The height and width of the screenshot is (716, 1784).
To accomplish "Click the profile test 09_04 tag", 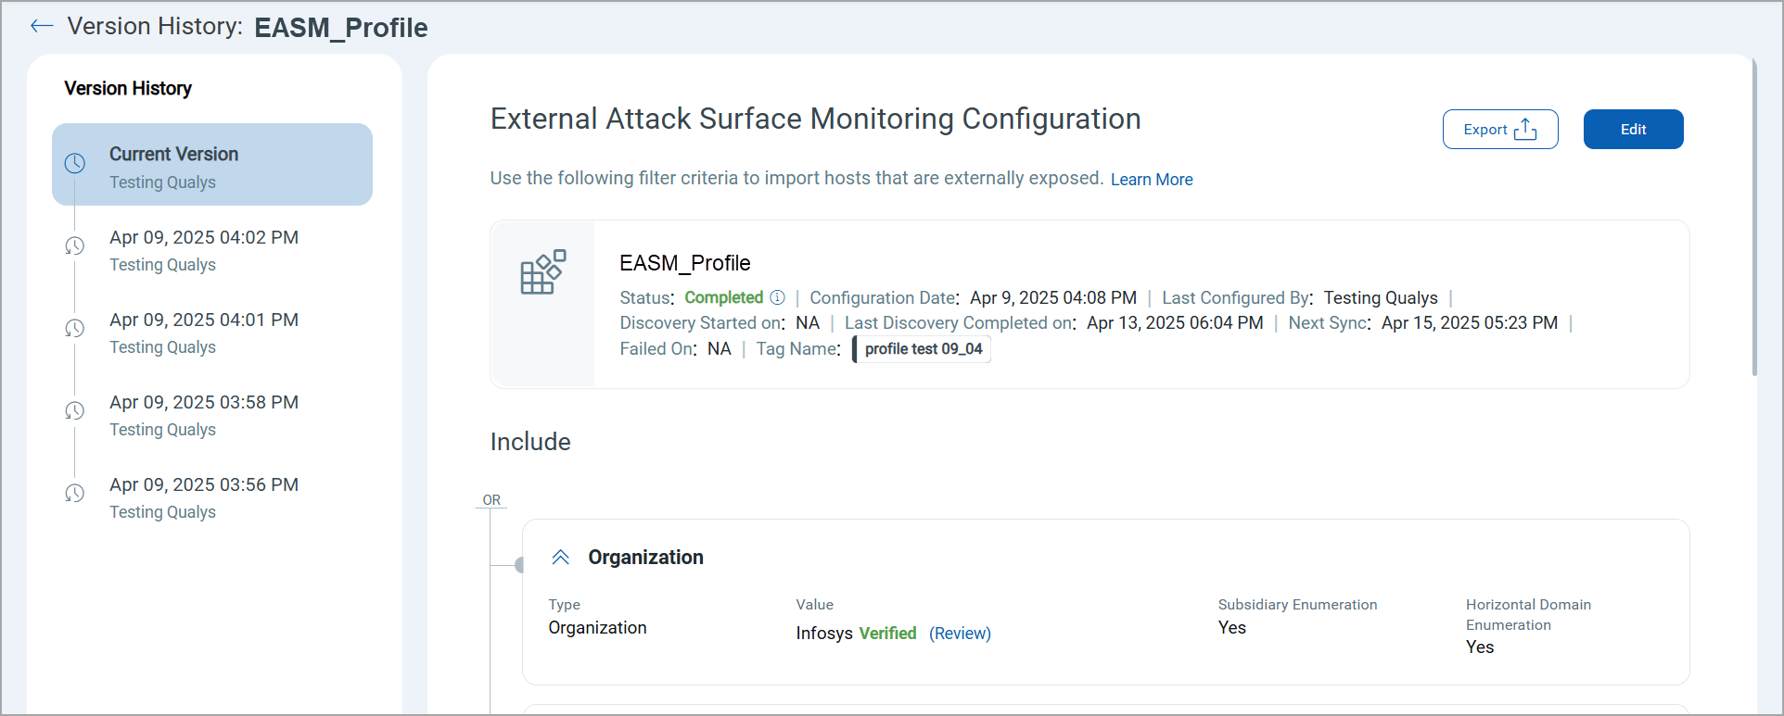I will [x=923, y=349].
